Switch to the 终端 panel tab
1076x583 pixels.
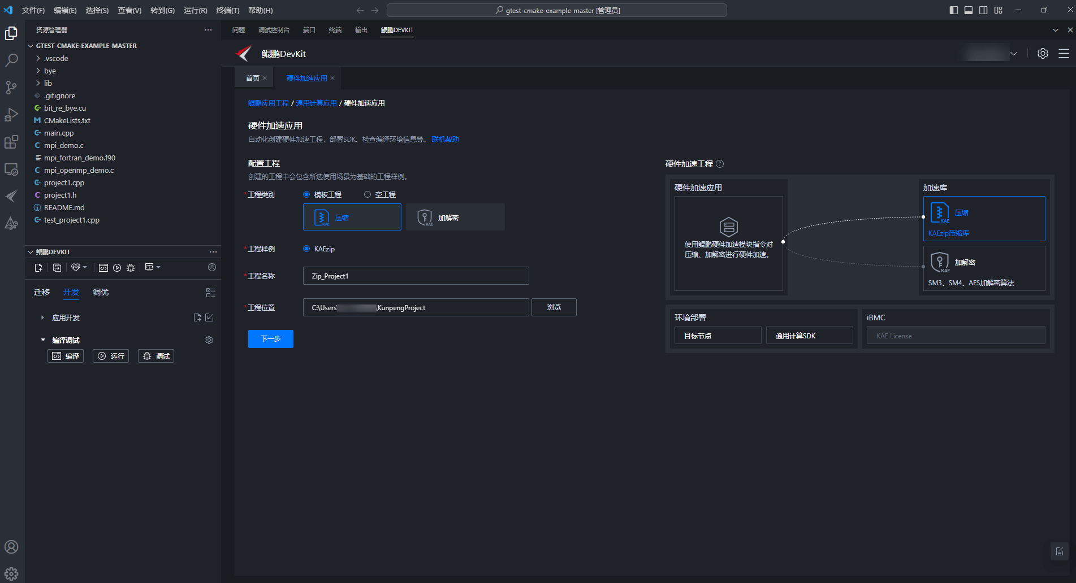pos(335,30)
